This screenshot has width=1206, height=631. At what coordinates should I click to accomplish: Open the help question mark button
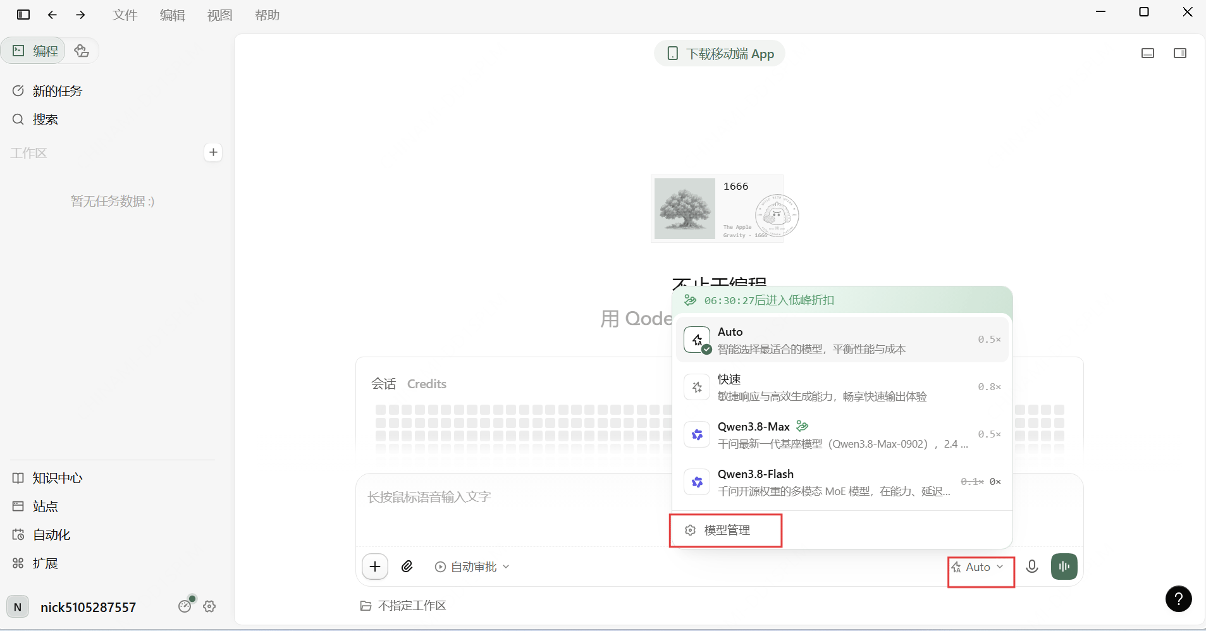pyautogui.click(x=1179, y=599)
